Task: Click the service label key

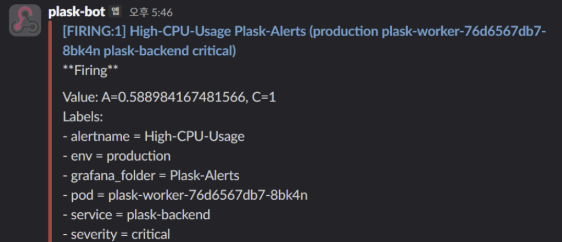Action: coord(91,215)
